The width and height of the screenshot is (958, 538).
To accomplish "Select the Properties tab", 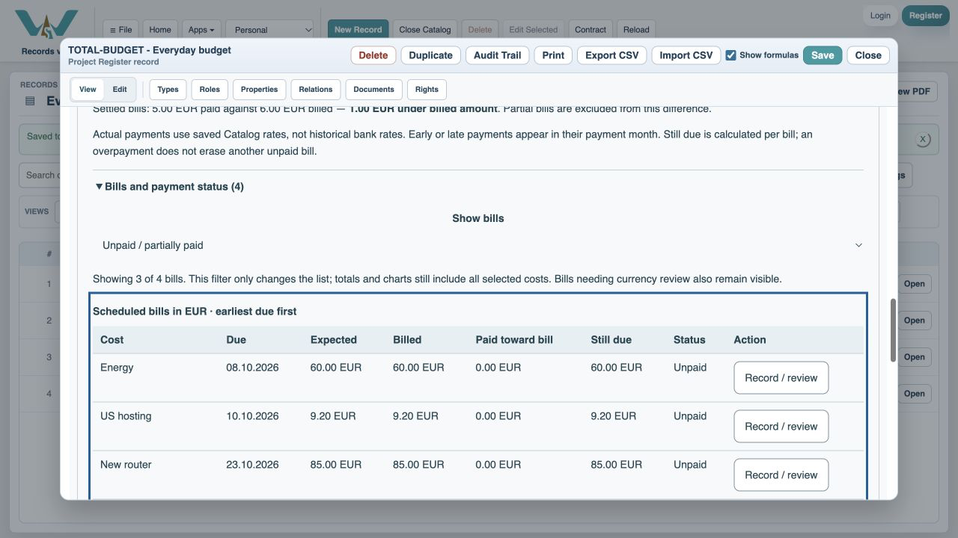I will 260,90.
